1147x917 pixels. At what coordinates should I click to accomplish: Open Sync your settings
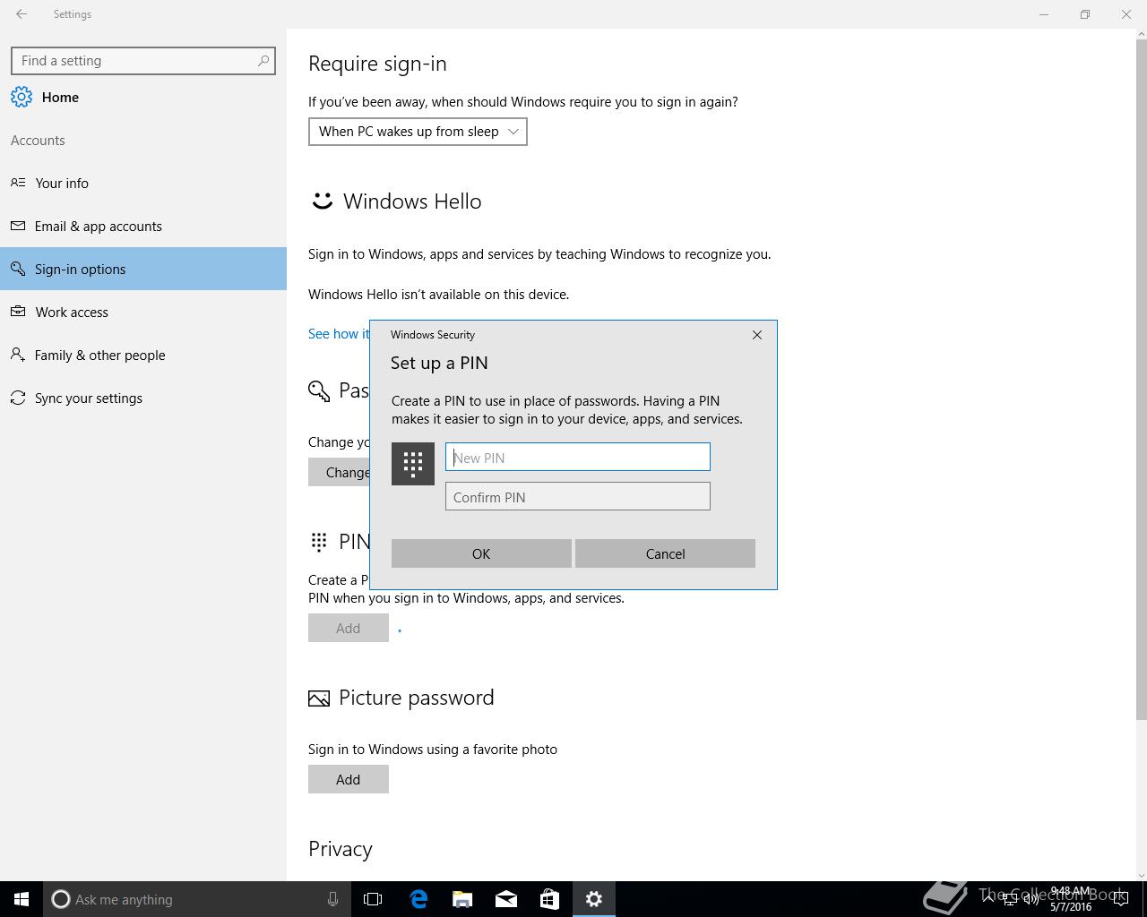(143, 398)
